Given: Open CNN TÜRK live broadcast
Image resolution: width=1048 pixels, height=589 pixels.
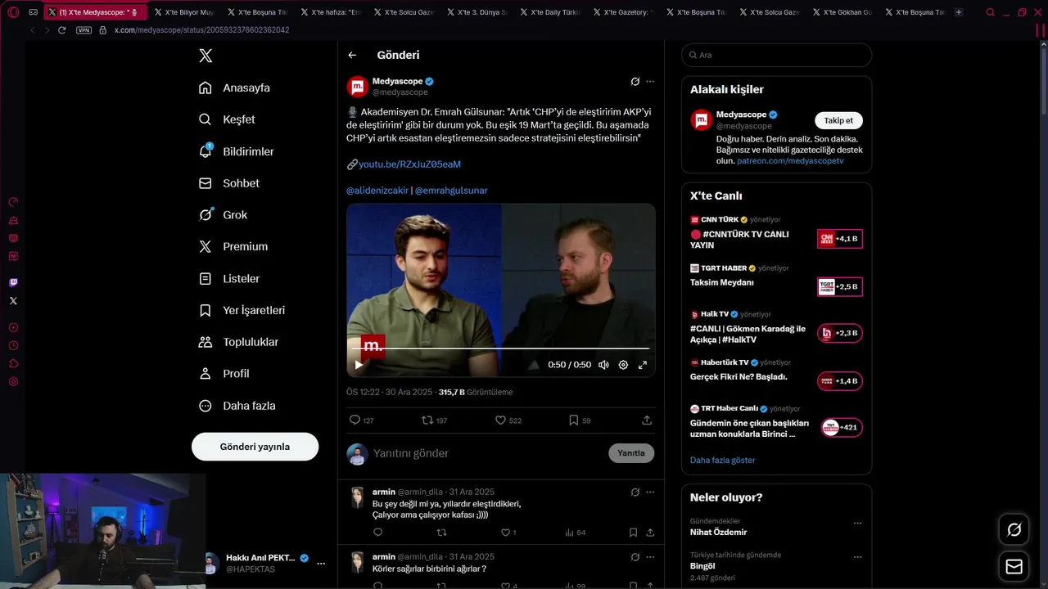Looking at the screenshot, I should (776, 233).
